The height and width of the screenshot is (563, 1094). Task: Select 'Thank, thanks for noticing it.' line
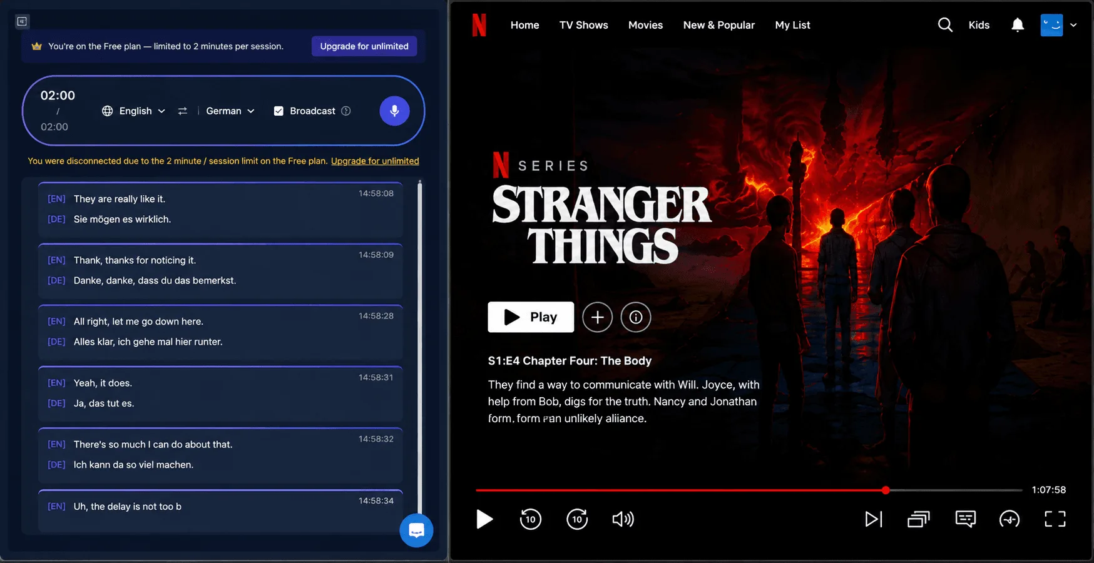point(135,260)
